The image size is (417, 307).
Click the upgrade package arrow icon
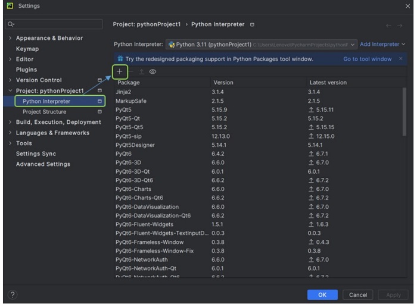pyautogui.click(x=142, y=71)
